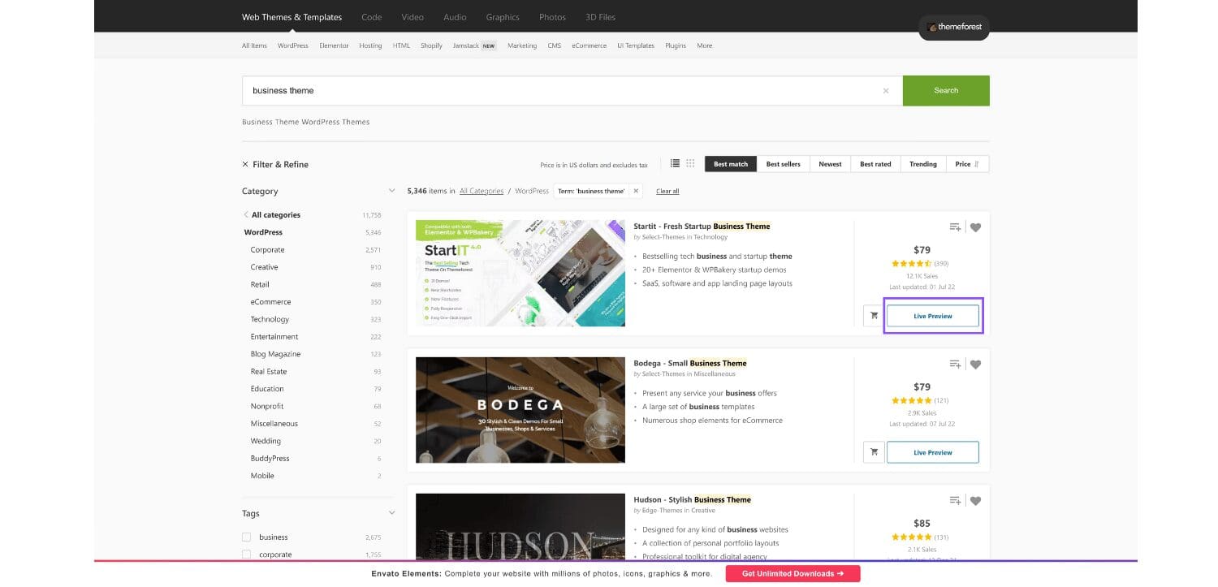1218x587 pixels.
Task: Go back to All categories
Action: [x=271, y=215]
